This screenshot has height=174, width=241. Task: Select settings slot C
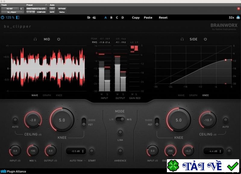pos(117,17)
